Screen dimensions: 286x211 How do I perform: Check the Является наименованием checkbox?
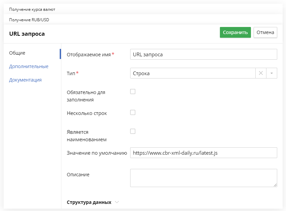[x=133, y=131]
